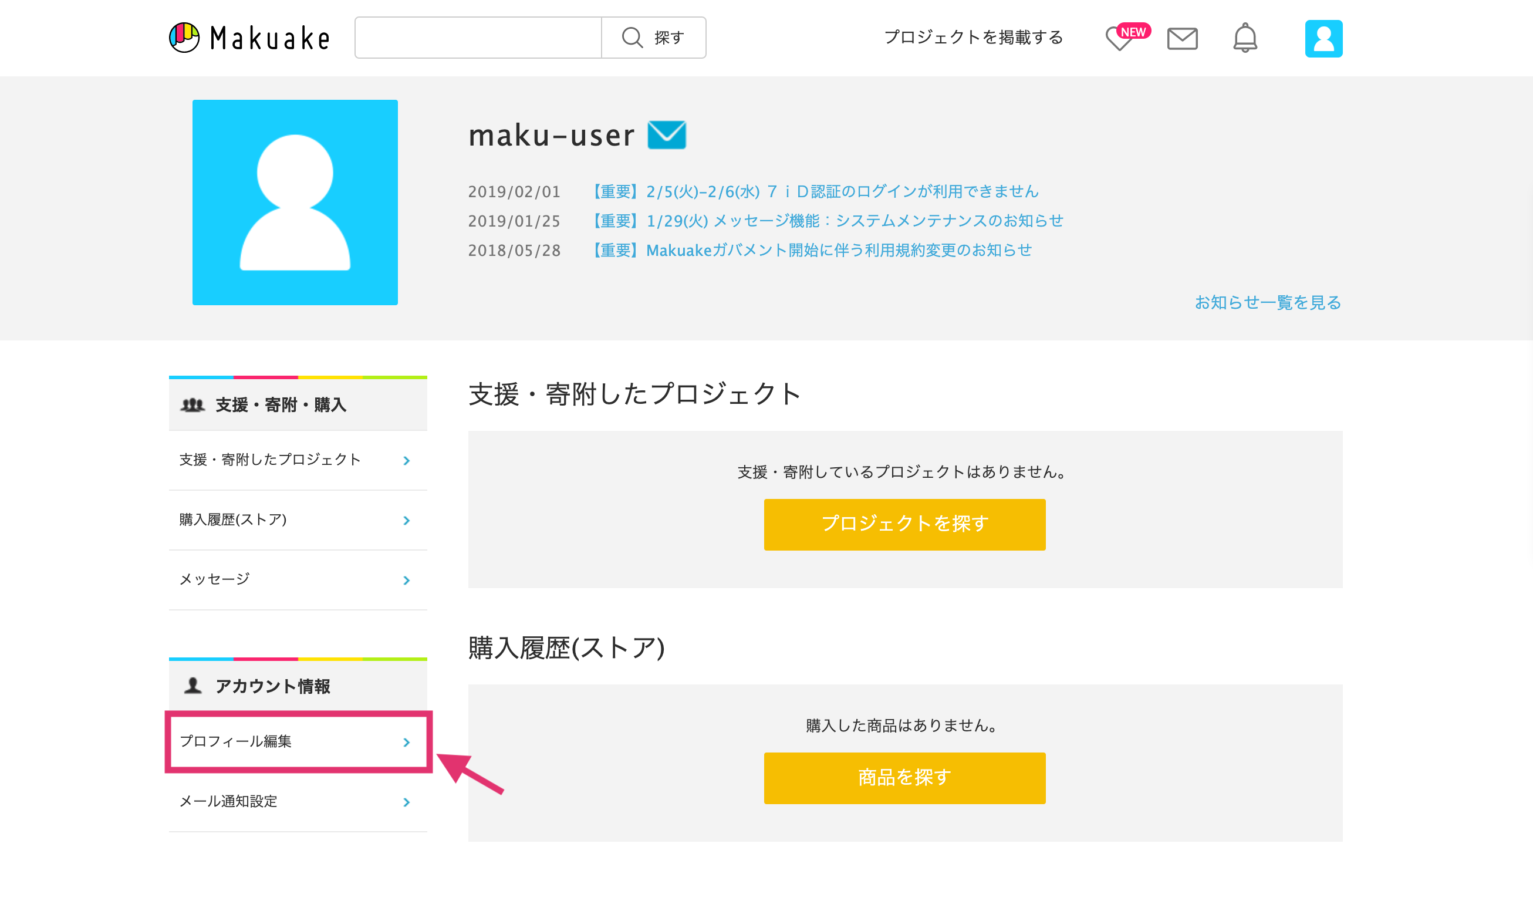Open the 2019/02/01 7iD login notice
This screenshot has width=1533, height=911.
coord(815,191)
